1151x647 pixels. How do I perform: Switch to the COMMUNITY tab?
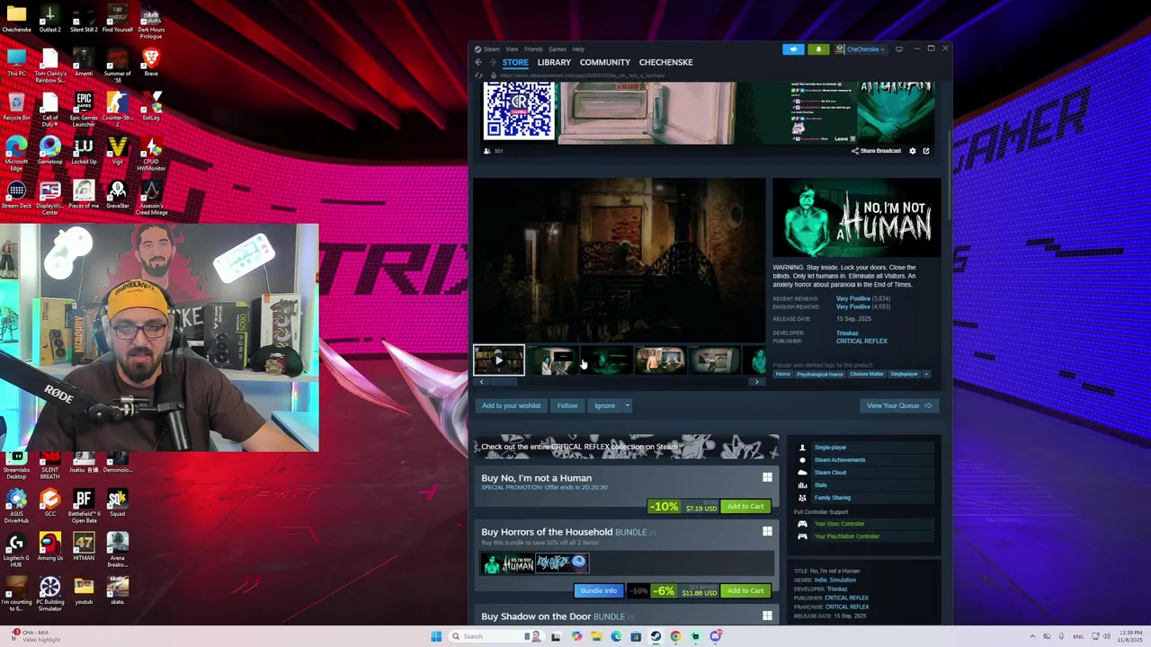[605, 62]
